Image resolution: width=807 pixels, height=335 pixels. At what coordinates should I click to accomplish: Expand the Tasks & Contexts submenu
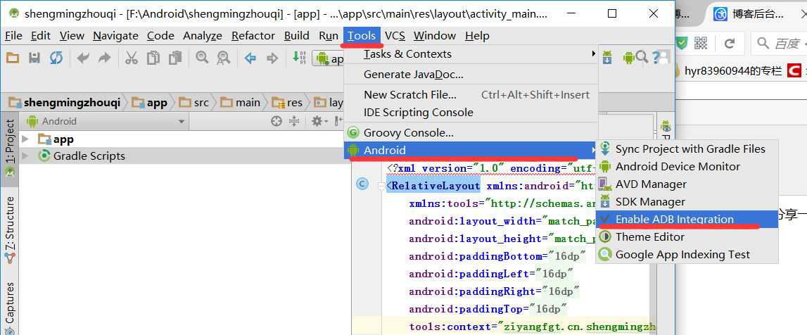(x=471, y=54)
